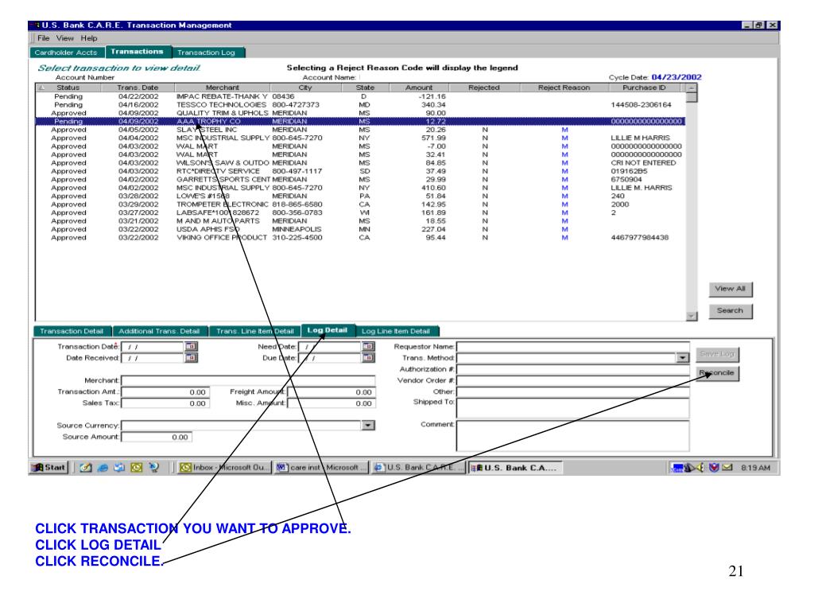Click reject reason M for LOWE'S #1568

565,197
